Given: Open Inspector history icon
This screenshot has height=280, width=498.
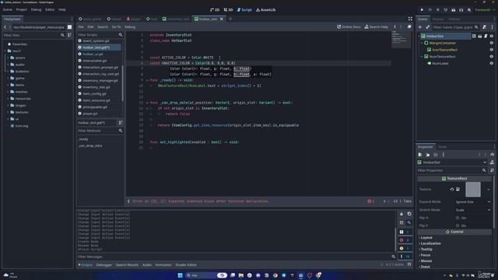Looking at the screenshot, I should click(493, 155).
